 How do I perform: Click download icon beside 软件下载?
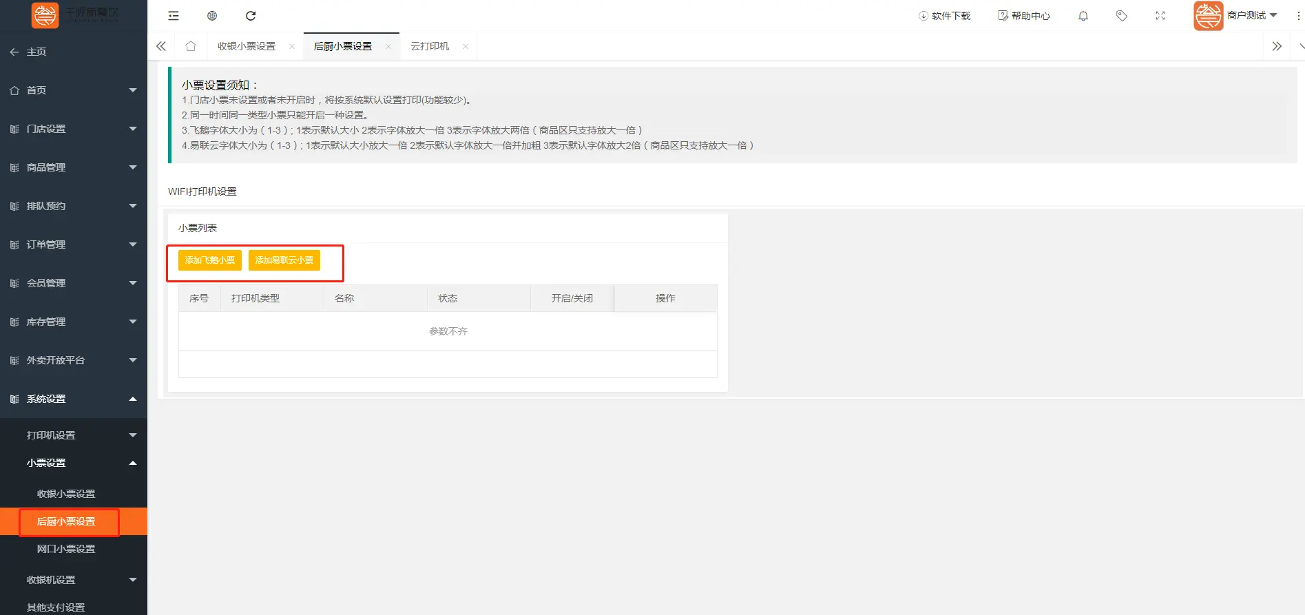pyautogui.click(x=923, y=16)
